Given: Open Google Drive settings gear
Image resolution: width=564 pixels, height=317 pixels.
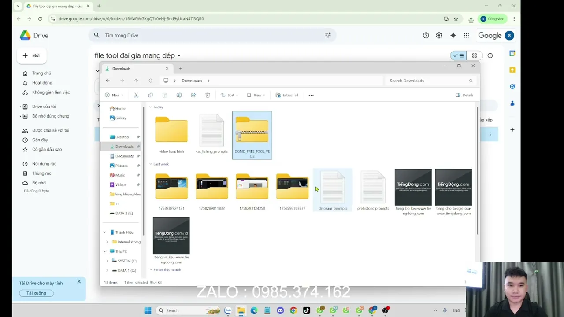Looking at the screenshot, I should pyautogui.click(x=439, y=35).
